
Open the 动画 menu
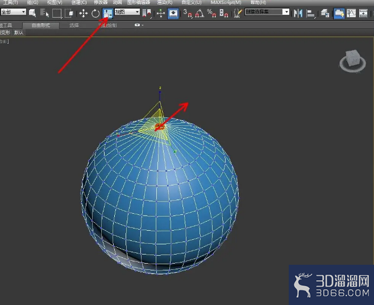click(117, 3)
